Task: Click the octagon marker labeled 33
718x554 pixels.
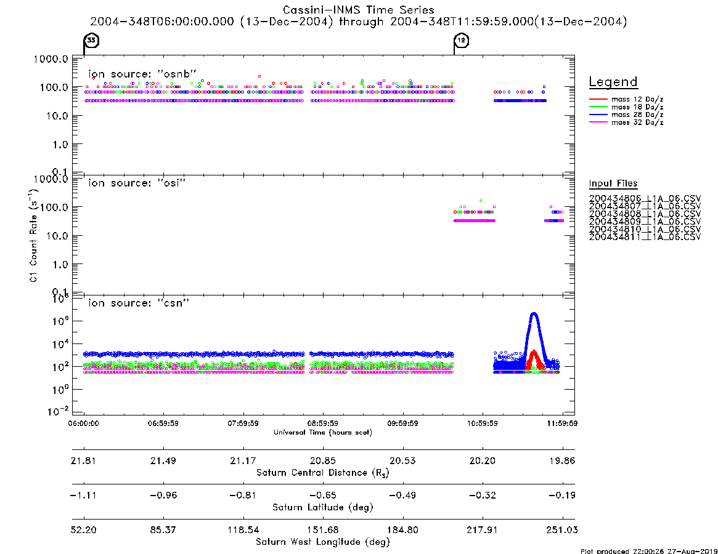Action: click(92, 41)
